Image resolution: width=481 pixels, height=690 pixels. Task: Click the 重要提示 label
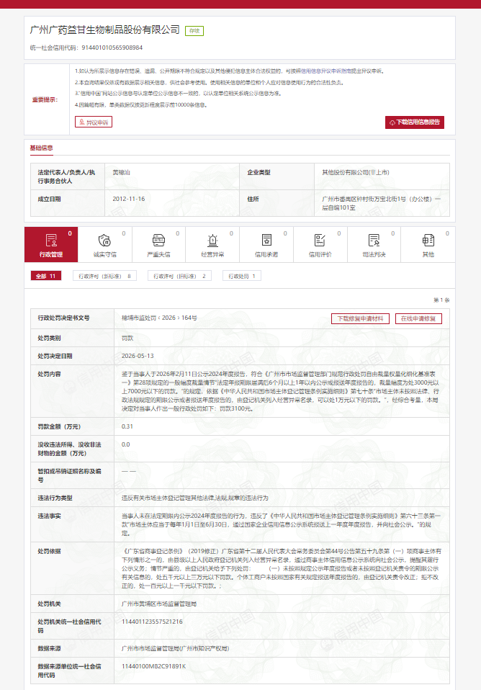[x=45, y=100]
